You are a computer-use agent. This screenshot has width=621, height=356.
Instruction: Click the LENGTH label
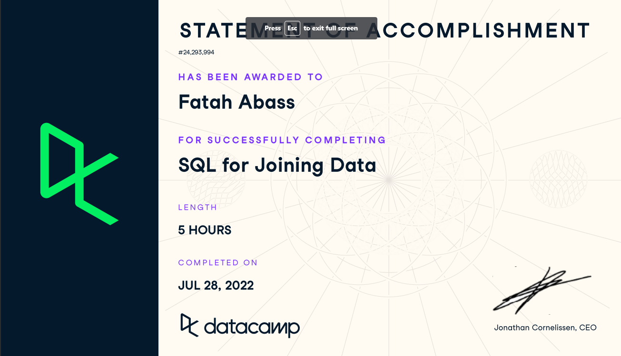(x=197, y=207)
